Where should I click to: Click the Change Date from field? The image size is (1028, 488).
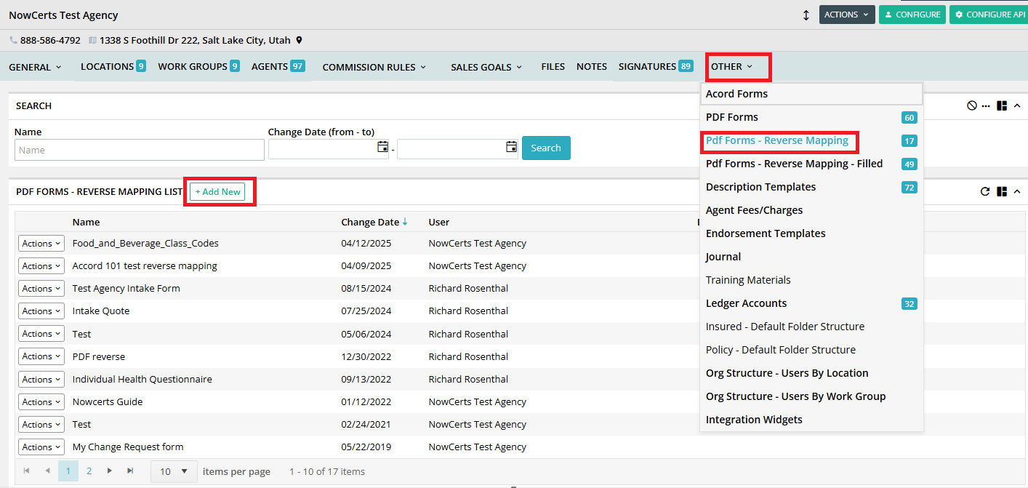tap(329, 148)
